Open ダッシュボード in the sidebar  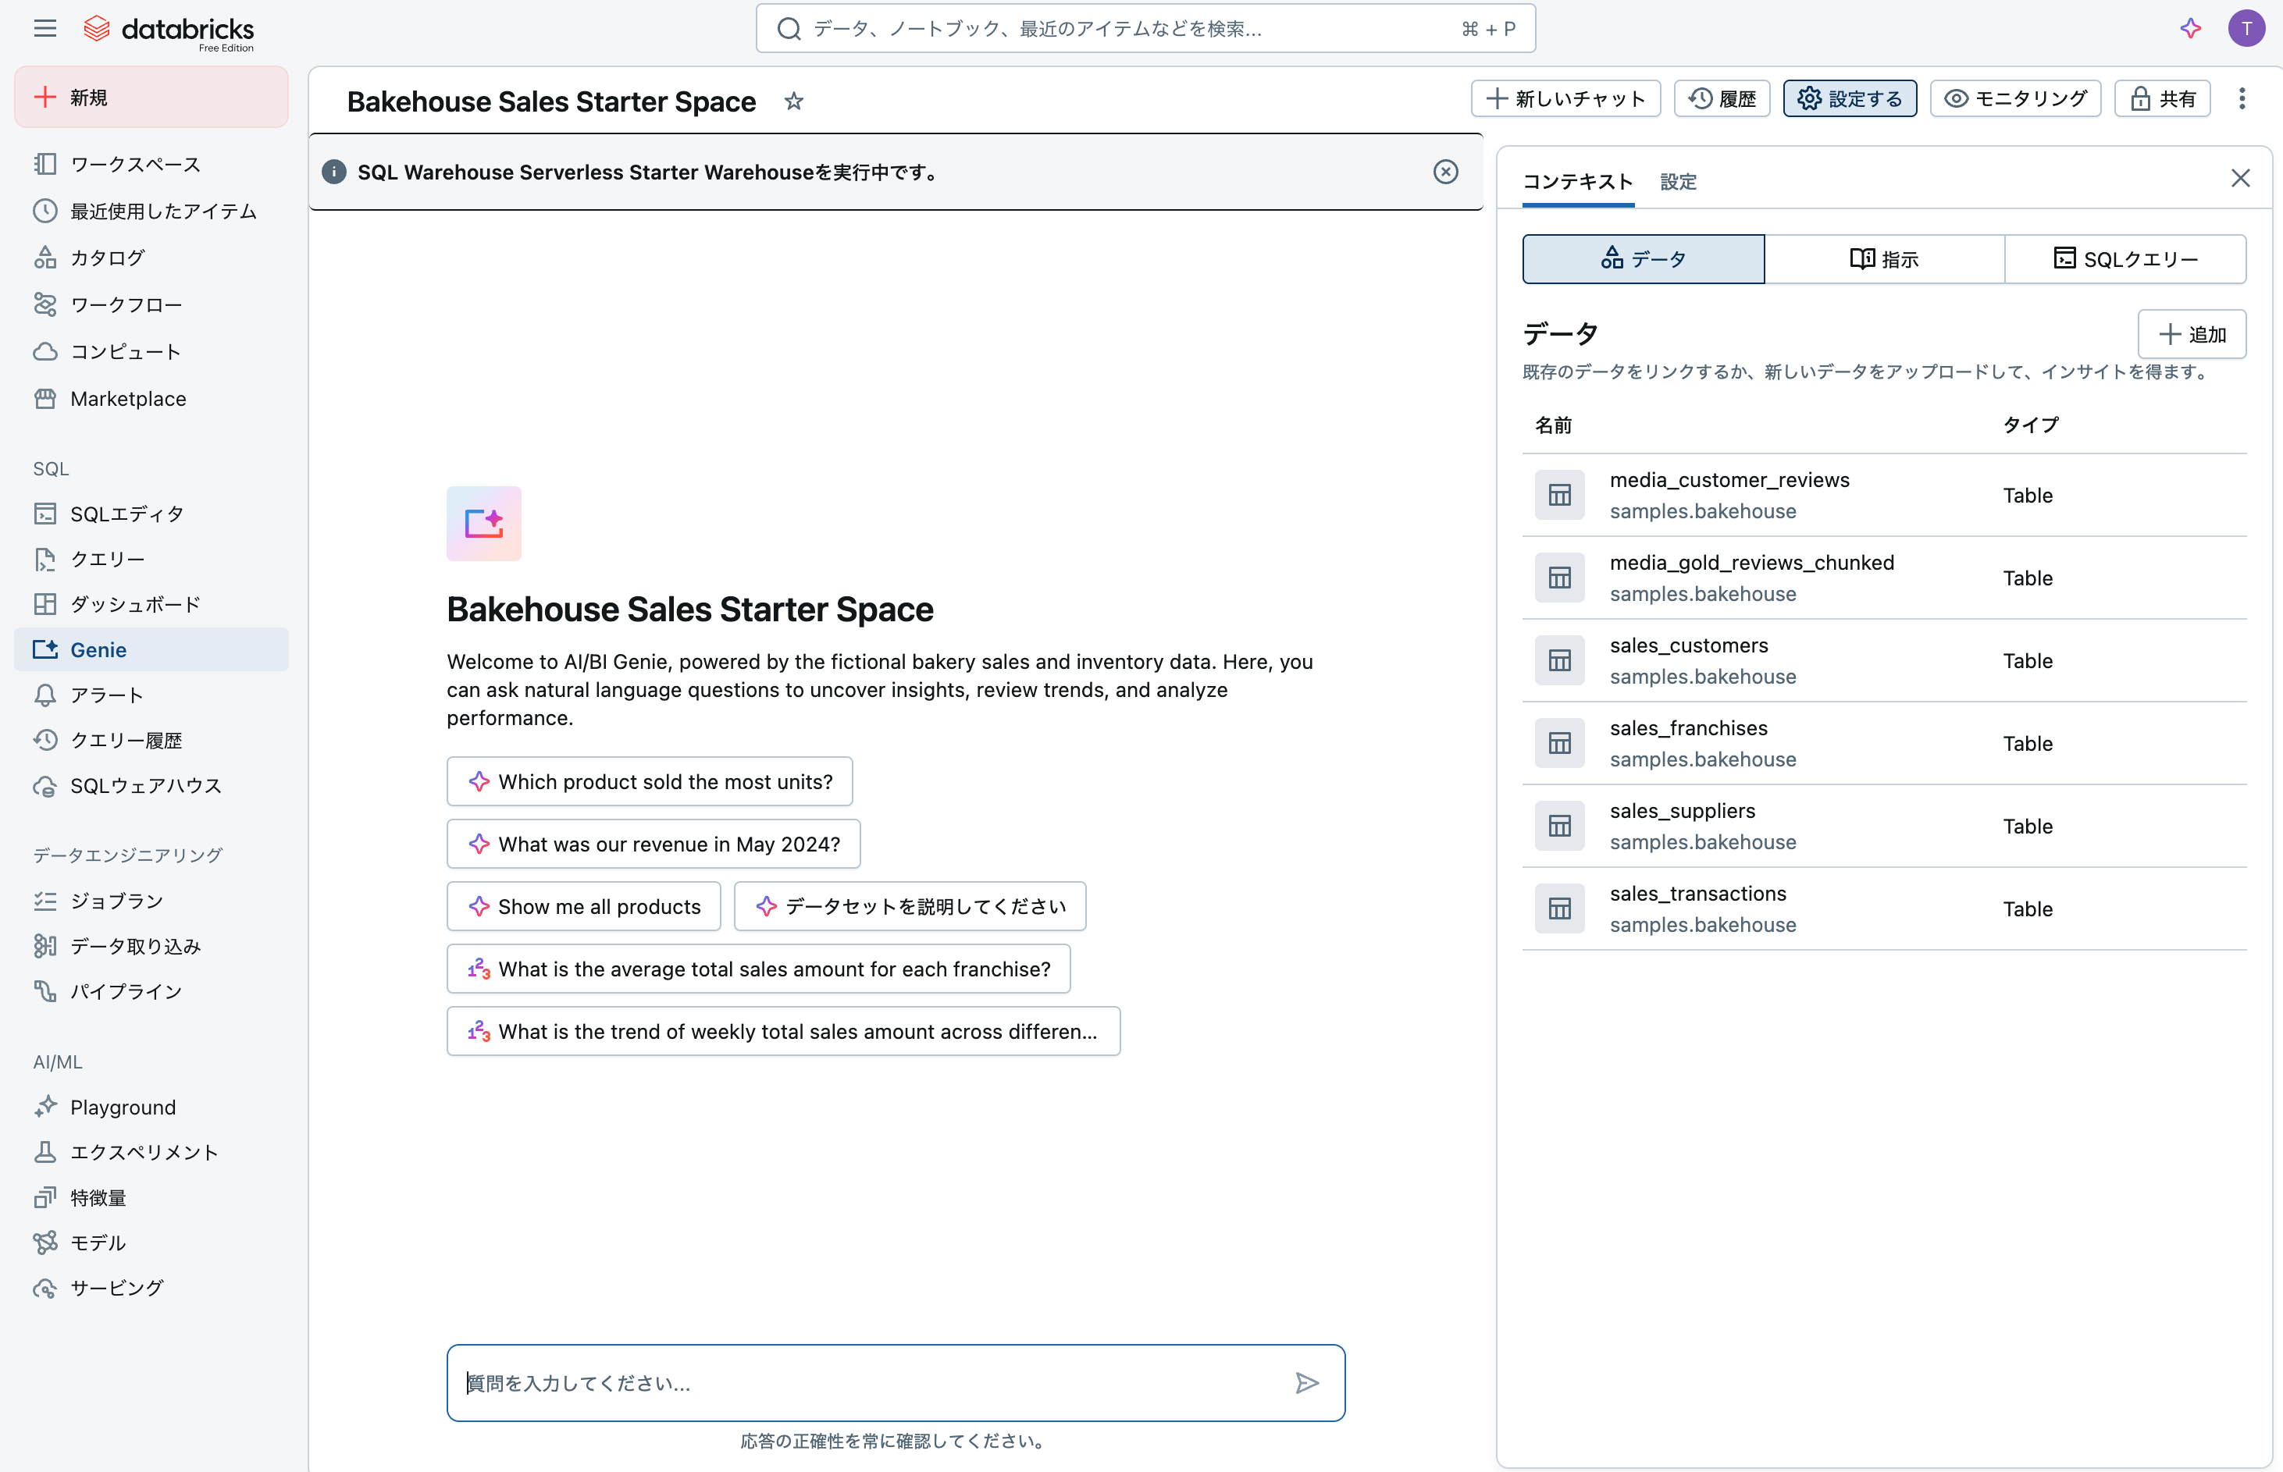tap(151, 605)
